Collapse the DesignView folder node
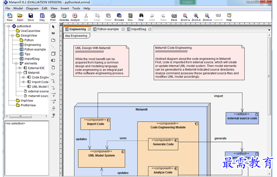This screenshot has width=277, height=177. 12,35
